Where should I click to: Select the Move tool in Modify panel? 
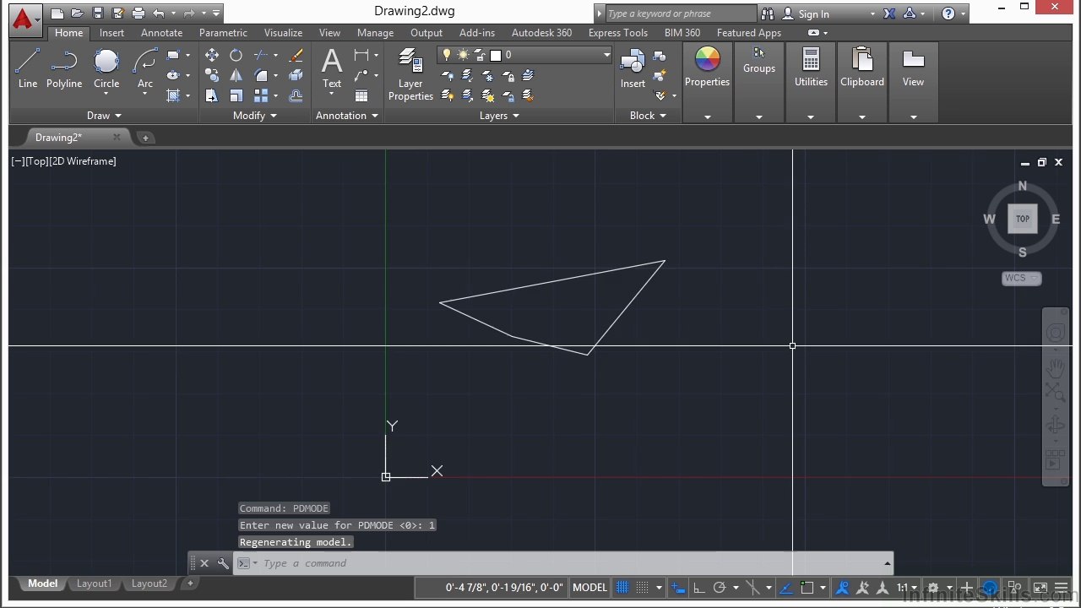(212, 55)
